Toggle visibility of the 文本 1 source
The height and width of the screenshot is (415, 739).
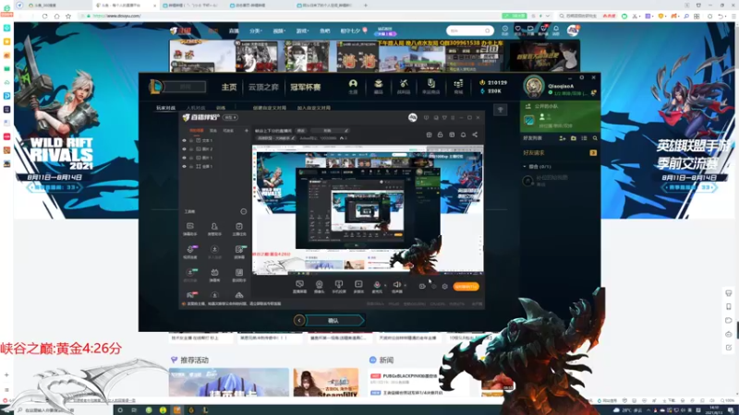tap(184, 140)
